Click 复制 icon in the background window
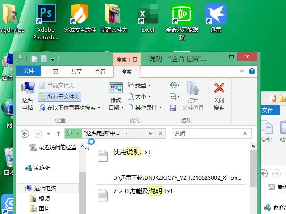 [x=267, y=132]
